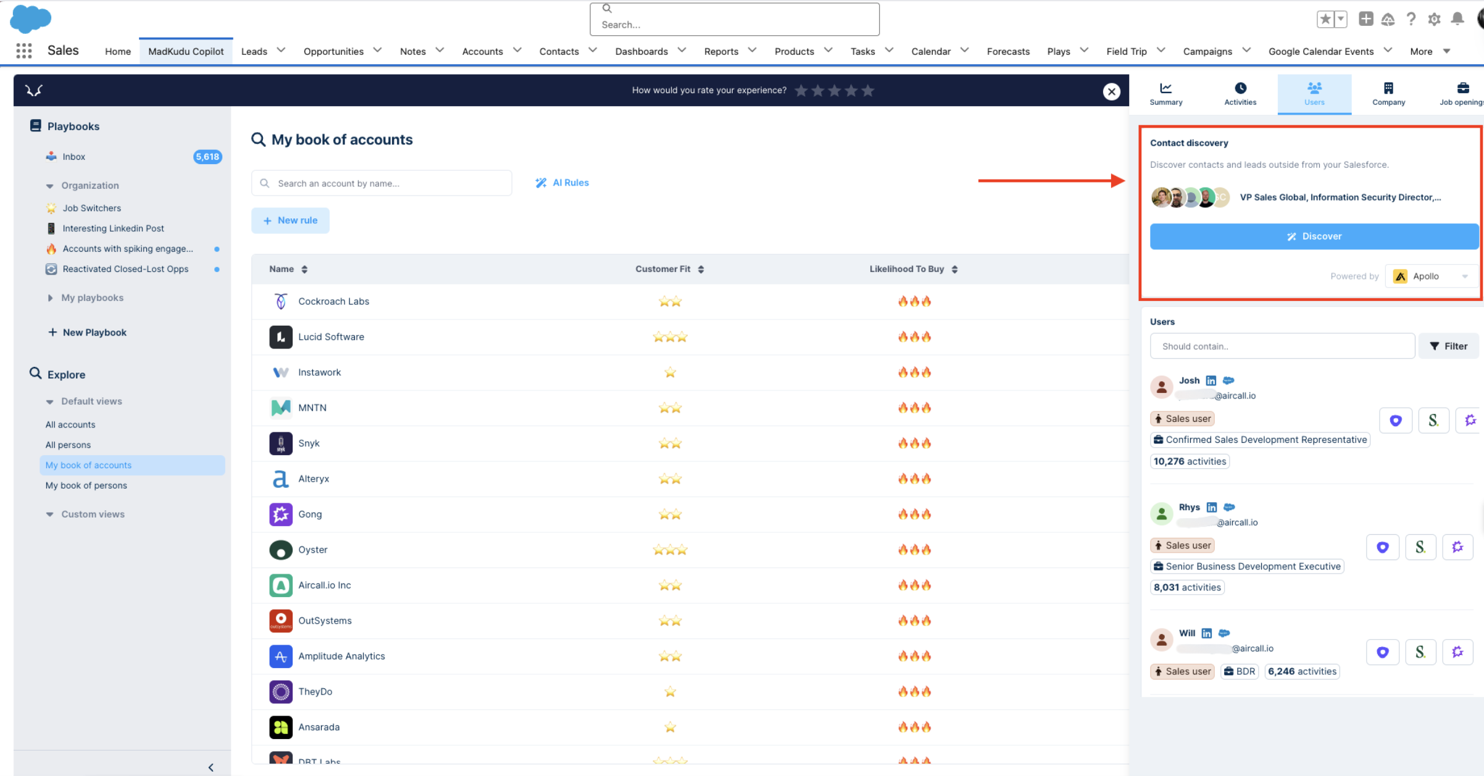Click the purple gear icon for Rhys
The width and height of the screenshot is (1484, 776).
click(x=1457, y=547)
